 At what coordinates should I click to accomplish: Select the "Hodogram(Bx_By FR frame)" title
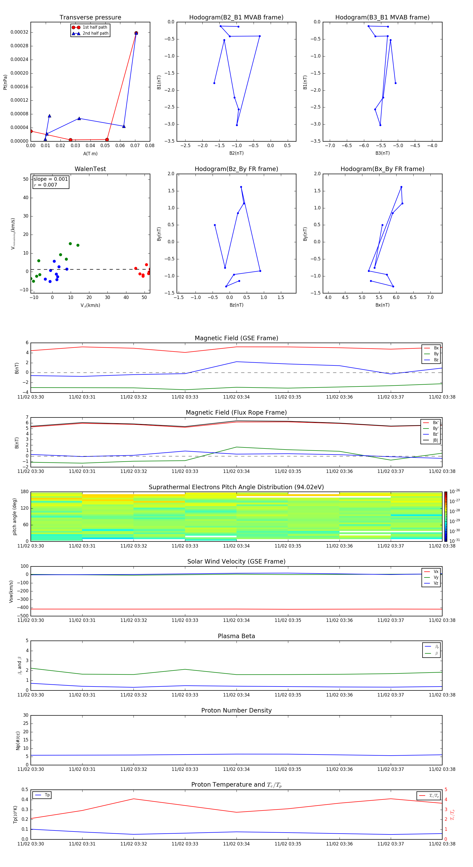(382, 169)
